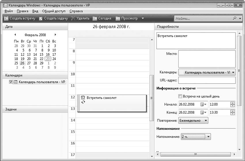
Task: Go to next month arrow
Action: click(55, 35)
